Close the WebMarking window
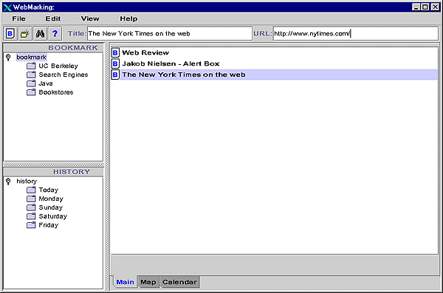This screenshot has width=443, height=293. 435,7
